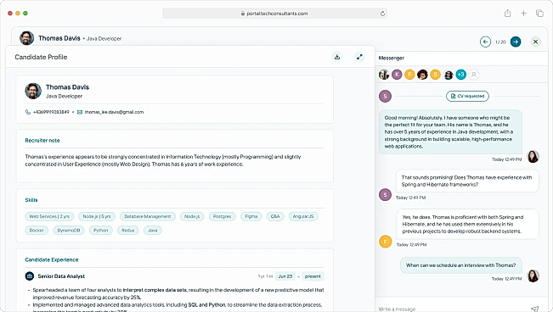Open the +3 more participants avatar
This screenshot has width=553, height=312.
(x=461, y=75)
